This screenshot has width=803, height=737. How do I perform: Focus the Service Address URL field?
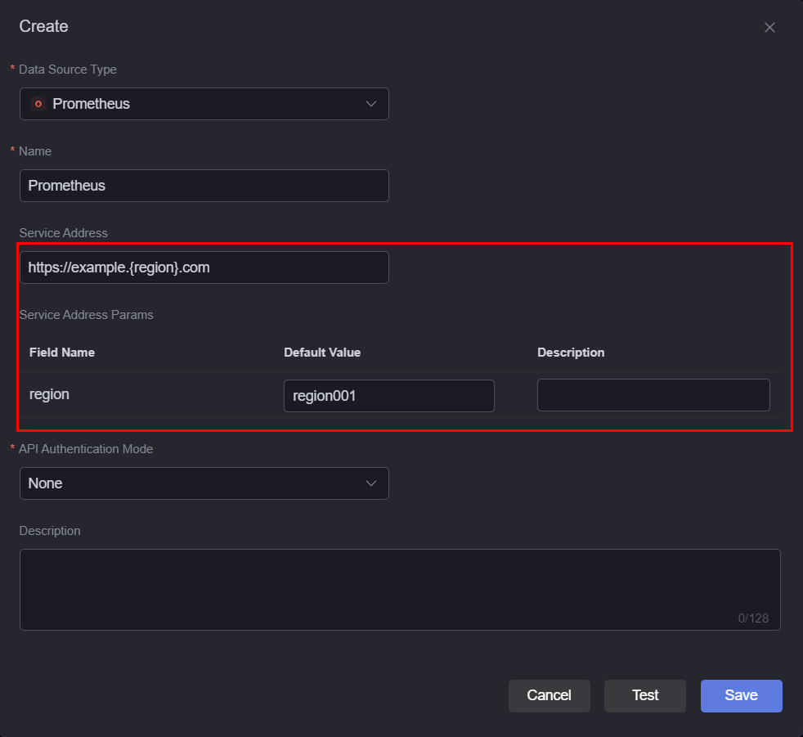[204, 267]
